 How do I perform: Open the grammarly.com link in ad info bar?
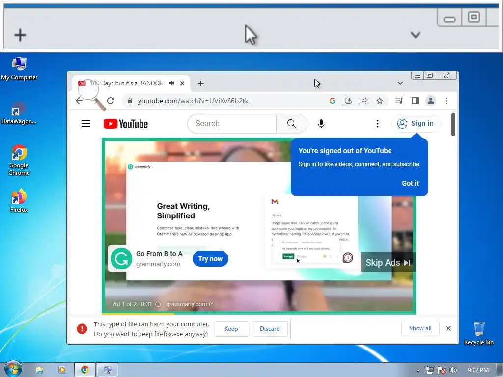[x=189, y=304]
